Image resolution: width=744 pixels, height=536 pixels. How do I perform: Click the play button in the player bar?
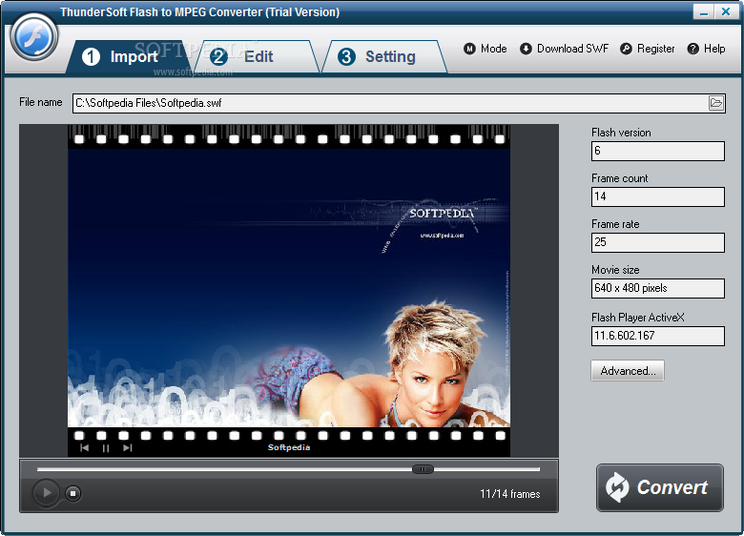(46, 493)
